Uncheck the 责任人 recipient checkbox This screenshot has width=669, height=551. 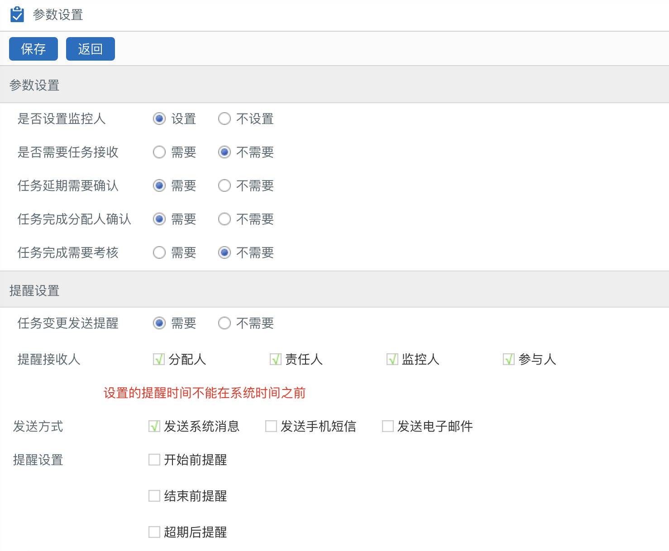(x=275, y=360)
